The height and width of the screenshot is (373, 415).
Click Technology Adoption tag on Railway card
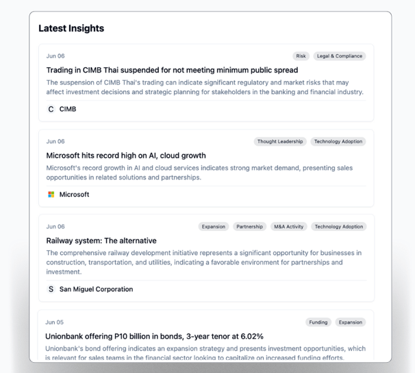(x=339, y=226)
